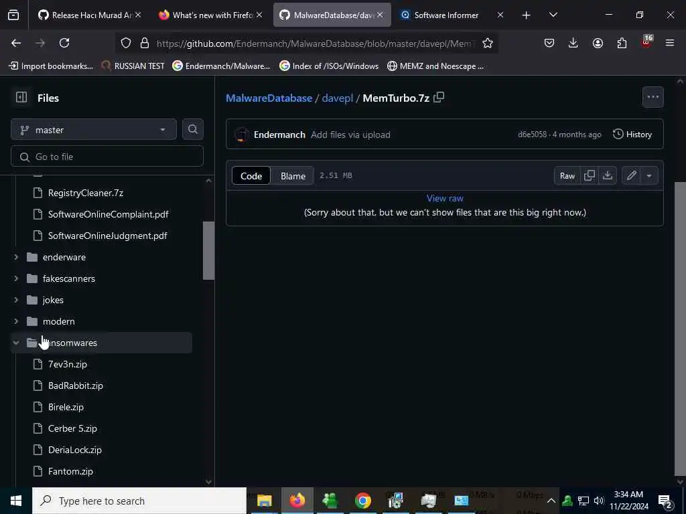Image resolution: width=686 pixels, height=514 pixels.
Task: Click the Endermanch author name
Action: coord(279,135)
